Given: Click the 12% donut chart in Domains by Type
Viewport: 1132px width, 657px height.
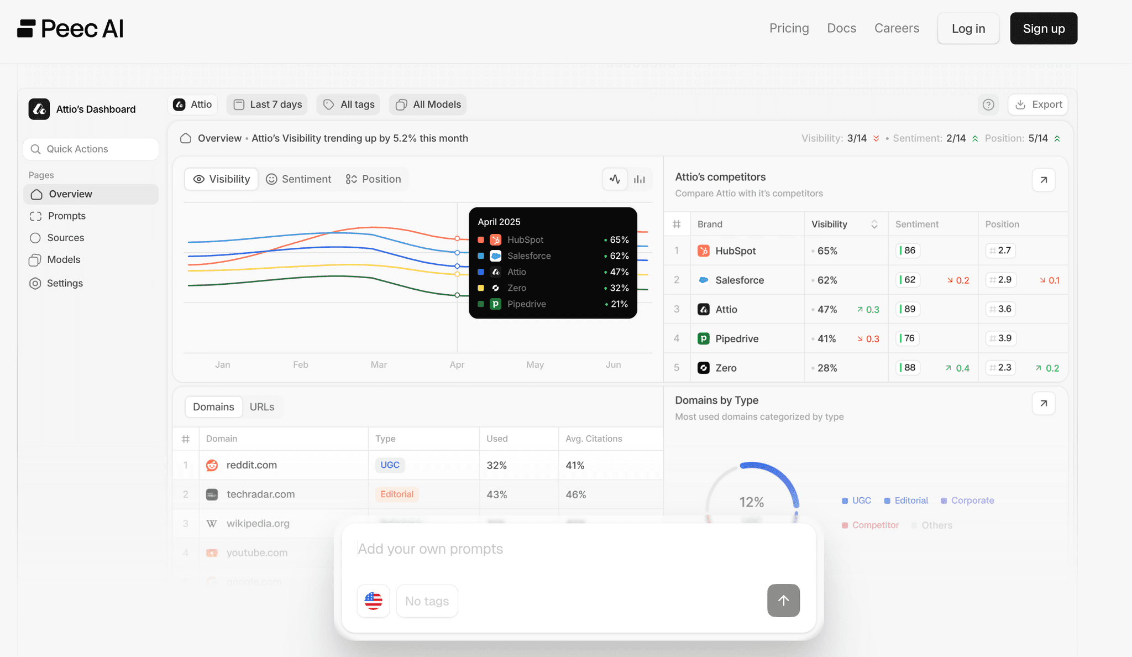Looking at the screenshot, I should tap(751, 501).
